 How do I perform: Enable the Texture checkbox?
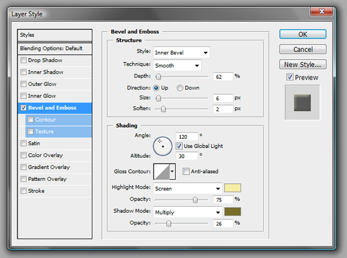(31, 131)
